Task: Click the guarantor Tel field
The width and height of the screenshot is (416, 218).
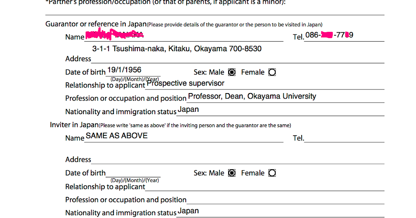Action: pos(344,36)
